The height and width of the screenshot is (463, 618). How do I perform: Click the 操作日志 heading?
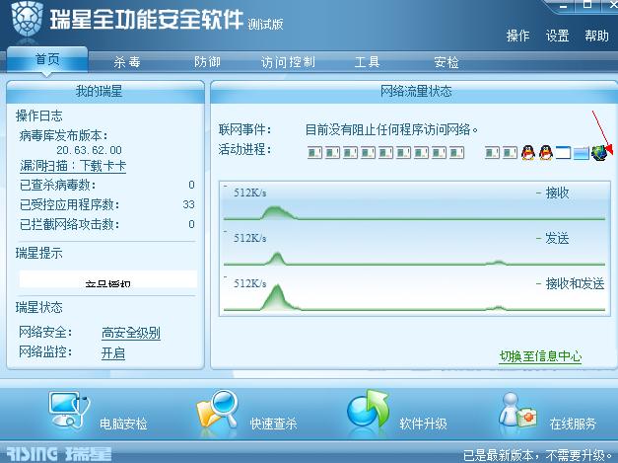point(39,116)
